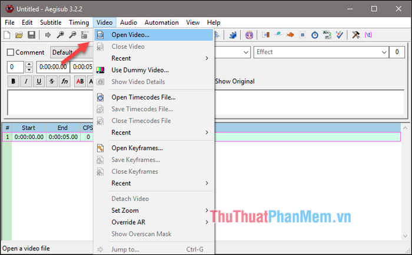Toggle the Comment checkbox
Viewport: 412px width, 255px height.
pyautogui.click(x=10, y=52)
